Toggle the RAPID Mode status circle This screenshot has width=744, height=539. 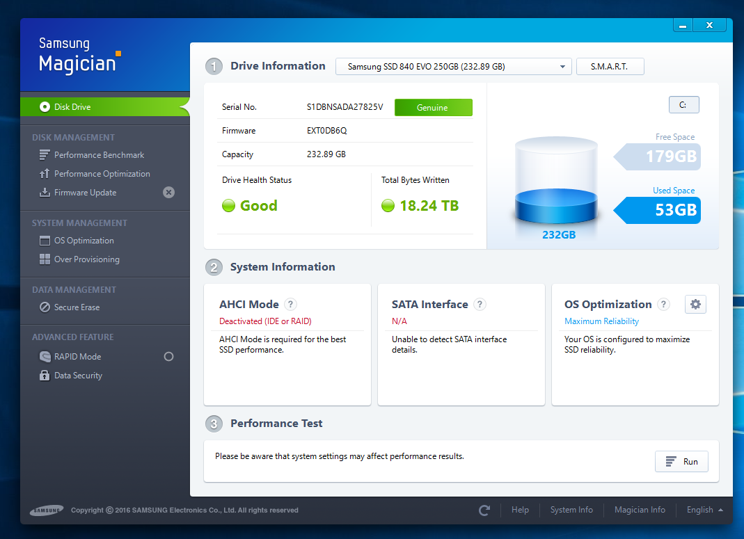pyautogui.click(x=168, y=357)
